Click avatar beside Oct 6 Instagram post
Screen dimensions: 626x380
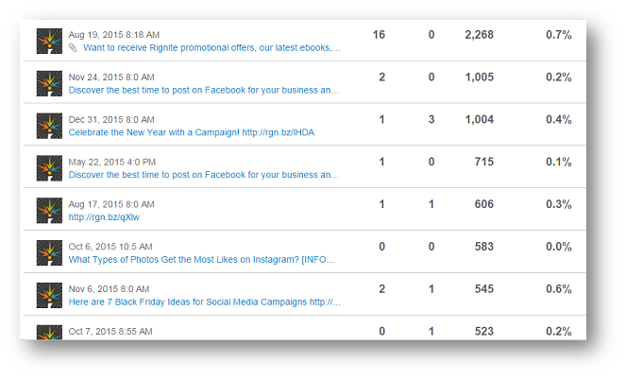(x=49, y=253)
